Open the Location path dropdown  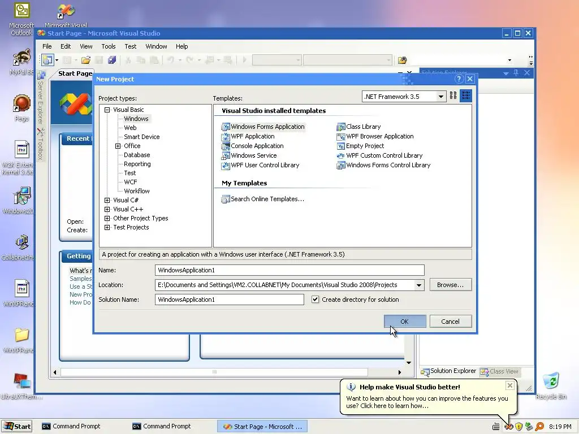pos(419,285)
